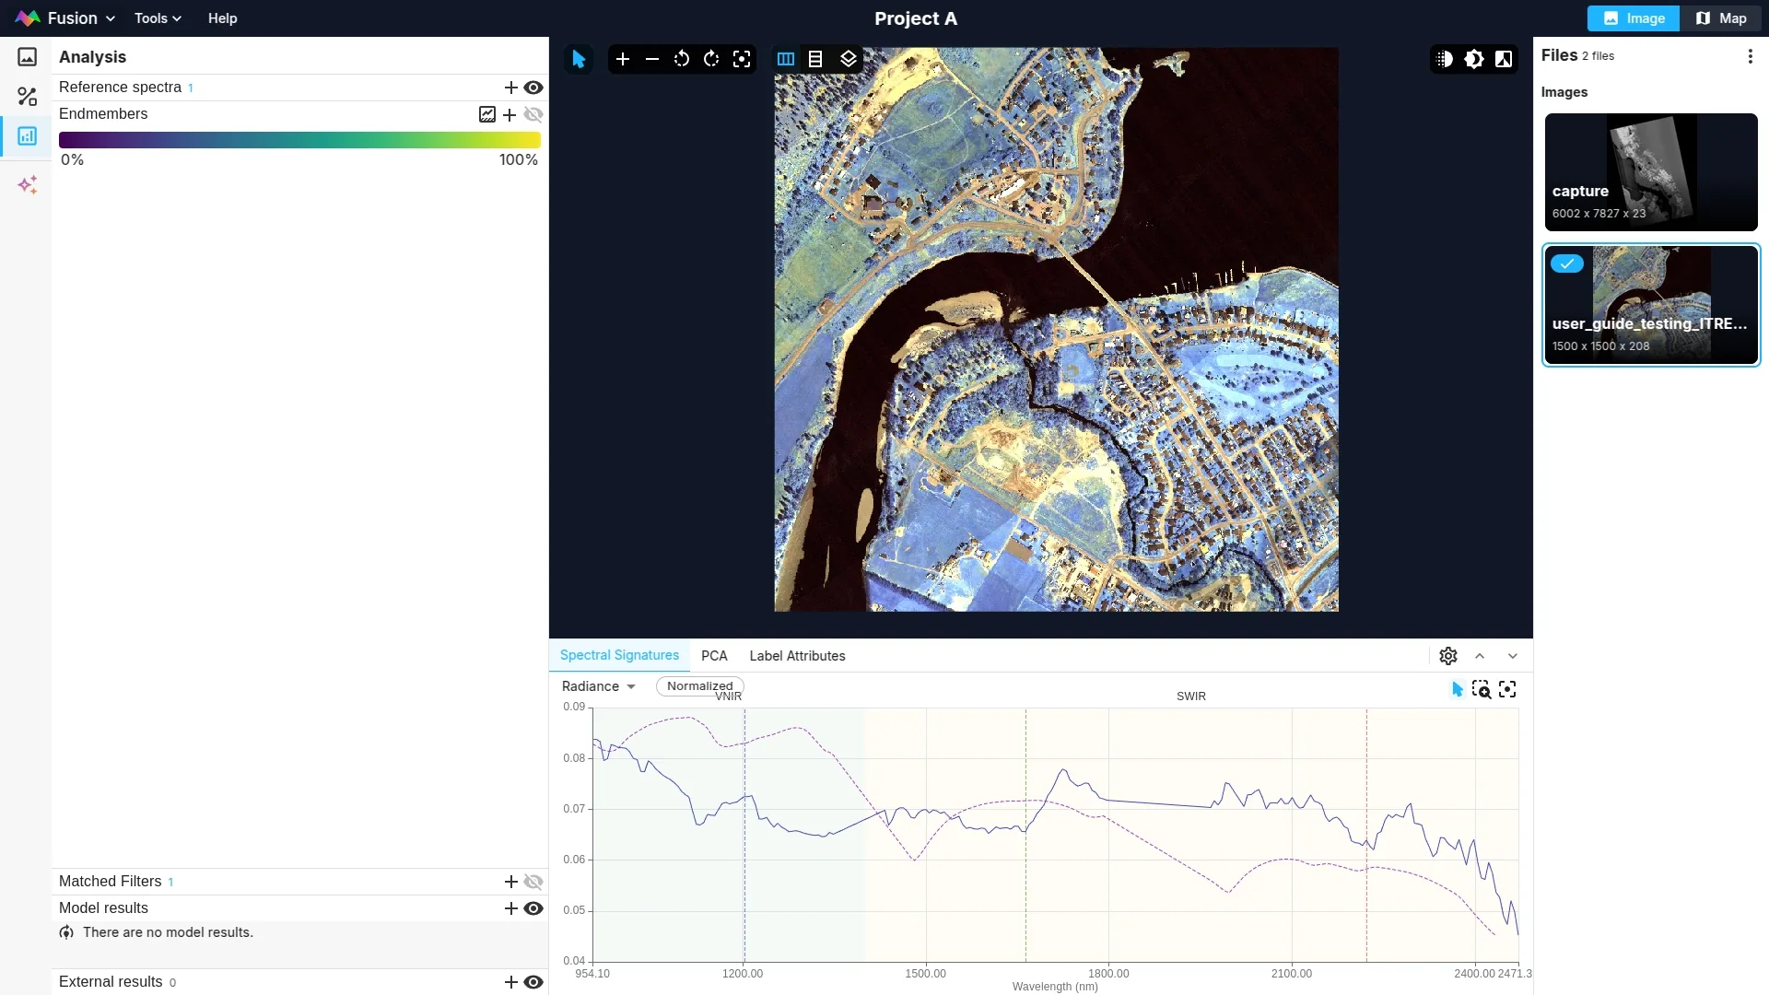This screenshot has width=1769, height=995.
Task: Click the zoom in plus tool
Action: (x=623, y=59)
